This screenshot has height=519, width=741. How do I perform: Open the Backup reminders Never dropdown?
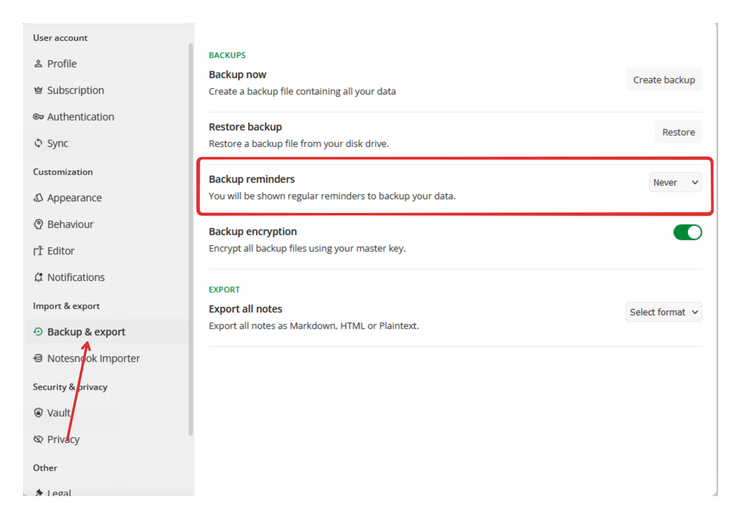[675, 182]
